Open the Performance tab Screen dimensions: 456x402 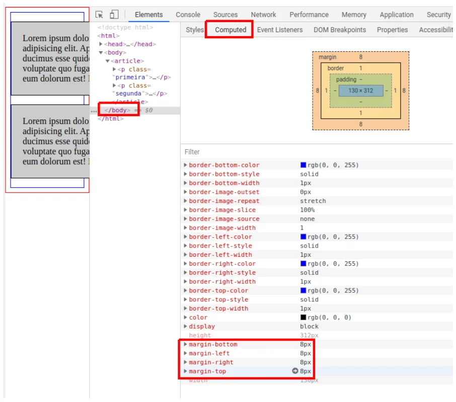coord(309,15)
